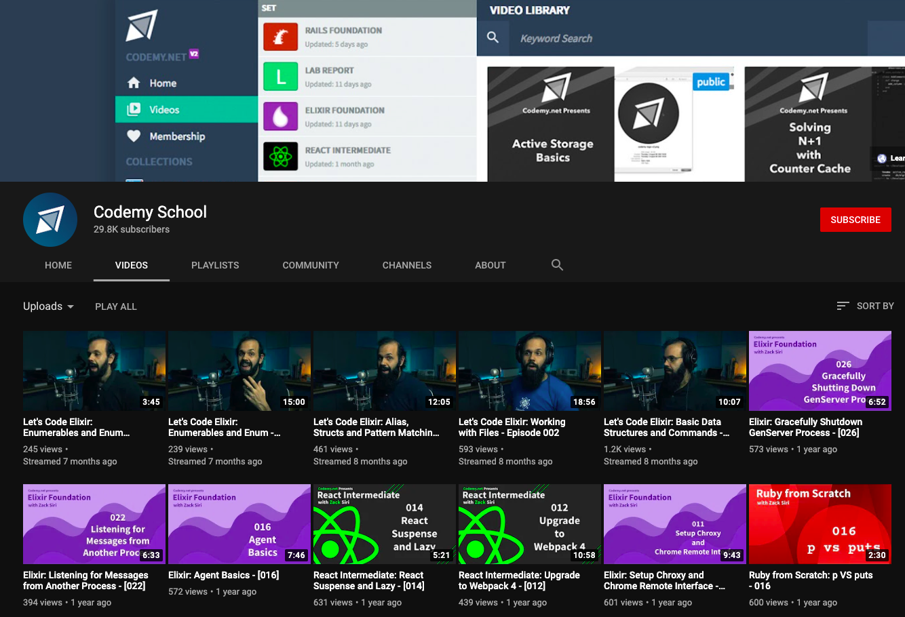Open the 016 Agent Basics thumbnail
The width and height of the screenshot is (905, 617).
[x=239, y=524]
